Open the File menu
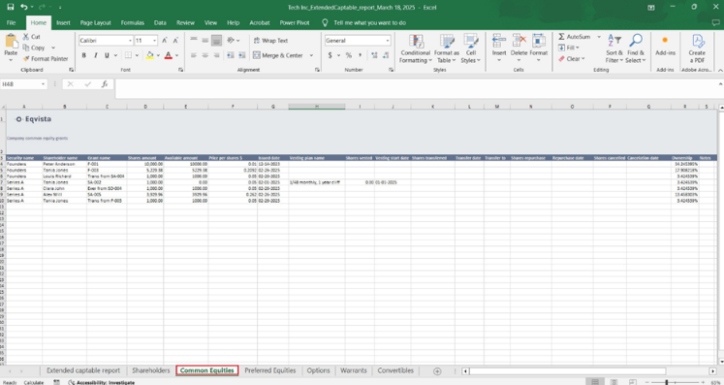The image size is (724, 385). [11, 22]
